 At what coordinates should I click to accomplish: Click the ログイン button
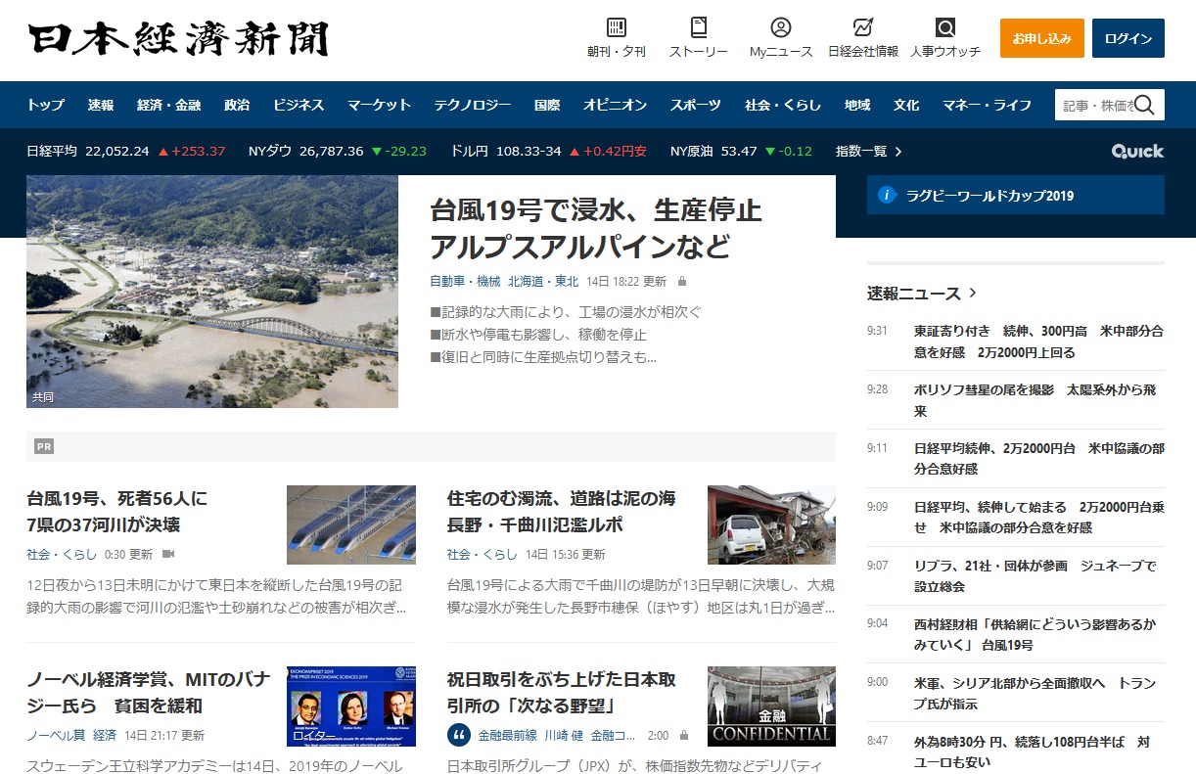click(x=1127, y=38)
